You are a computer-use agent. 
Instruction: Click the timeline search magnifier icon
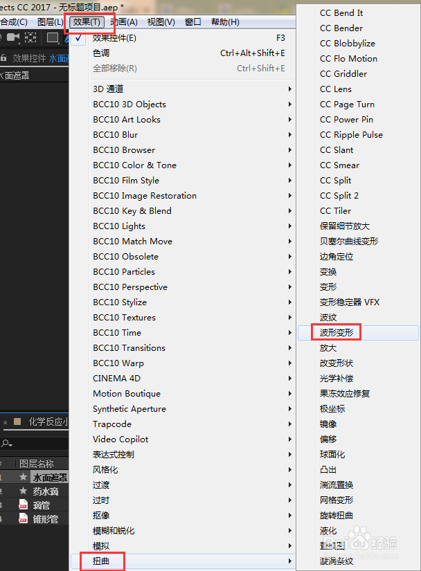click(x=6, y=443)
